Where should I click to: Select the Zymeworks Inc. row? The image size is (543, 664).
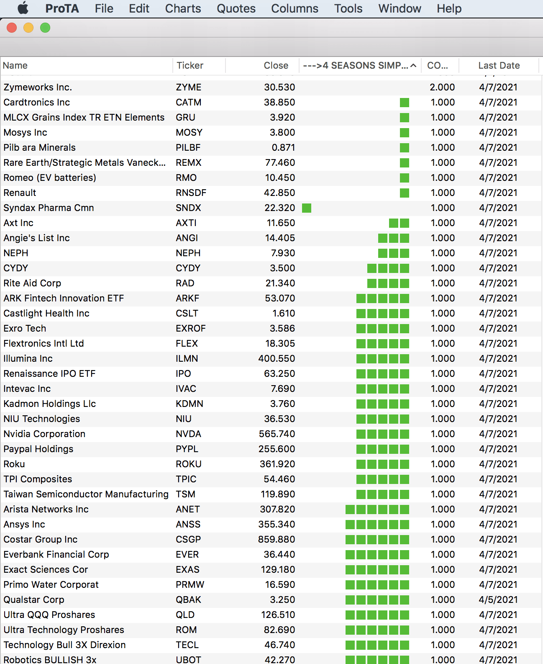(x=271, y=87)
